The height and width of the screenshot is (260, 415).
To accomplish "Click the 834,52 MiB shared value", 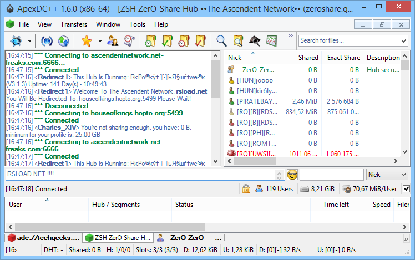I will (301, 112).
